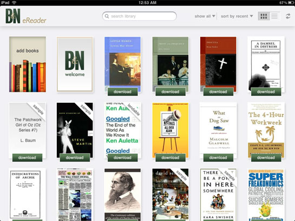The width and height of the screenshot is (295, 221).
Task: Download What the Dog Saw
Action: [218, 158]
